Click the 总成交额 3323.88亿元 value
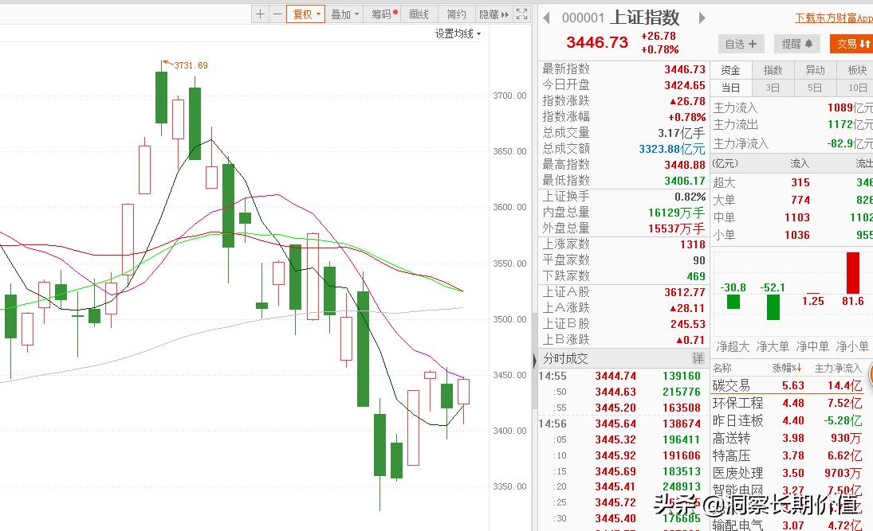 (x=671, y=149)
